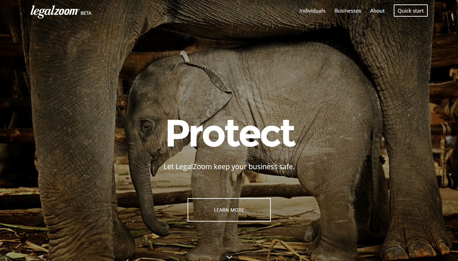Click the word 'LegalZoom' in the tagline
Screen dimensions: 458x261
(194, 167)
